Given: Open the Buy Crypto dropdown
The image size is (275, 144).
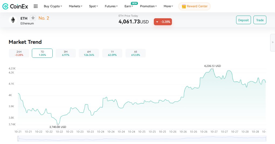Looking at the screenshot, I should 53,6.
